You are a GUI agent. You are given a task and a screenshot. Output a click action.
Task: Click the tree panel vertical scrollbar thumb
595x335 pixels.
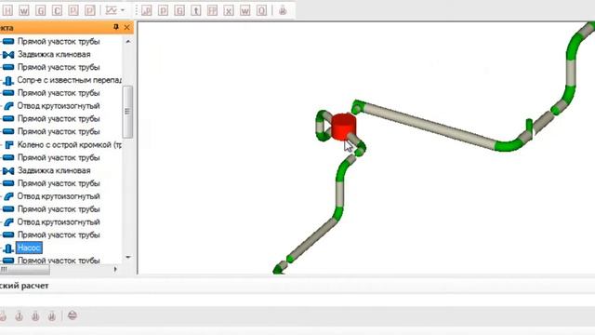point(128,112)
